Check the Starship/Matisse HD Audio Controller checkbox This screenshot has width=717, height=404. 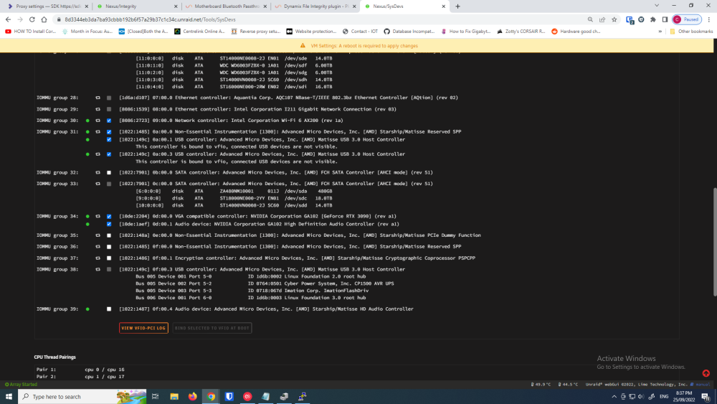pyautogui.click(x=109, y=309)
